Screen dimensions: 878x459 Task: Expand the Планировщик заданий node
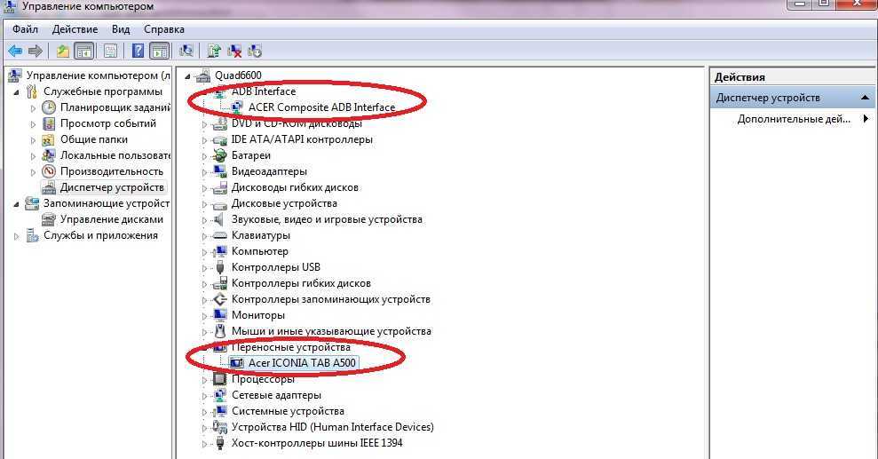(x=33, y=108)
